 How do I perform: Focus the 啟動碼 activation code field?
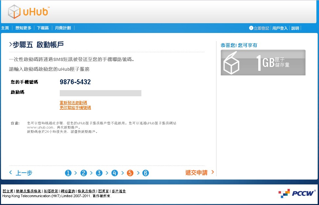click(101, 93)
